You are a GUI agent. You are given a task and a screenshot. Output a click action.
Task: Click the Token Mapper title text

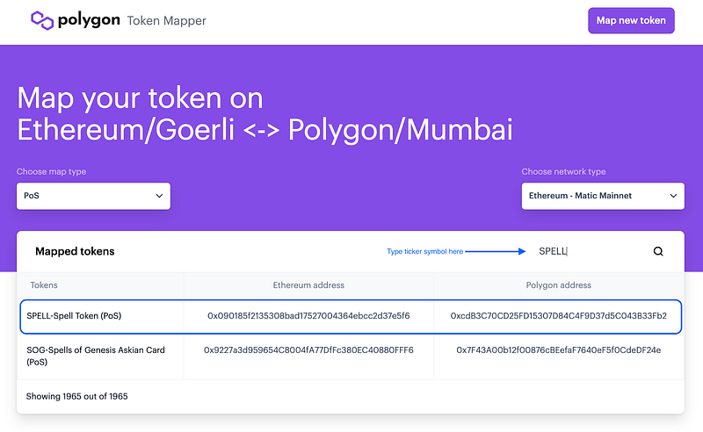[x=166, y=21]
